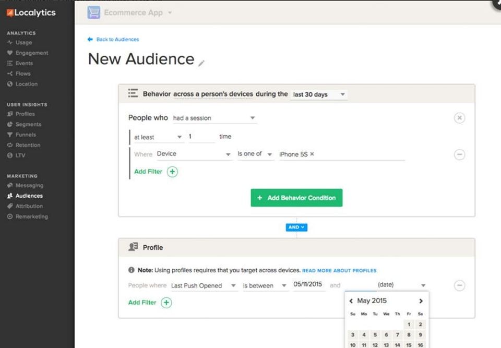Go to Events page
The image size is (501, 348).
click(x=24, y=63)
